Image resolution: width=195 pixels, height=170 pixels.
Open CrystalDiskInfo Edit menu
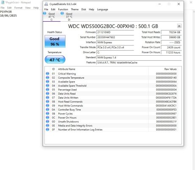tap(53, 9)
